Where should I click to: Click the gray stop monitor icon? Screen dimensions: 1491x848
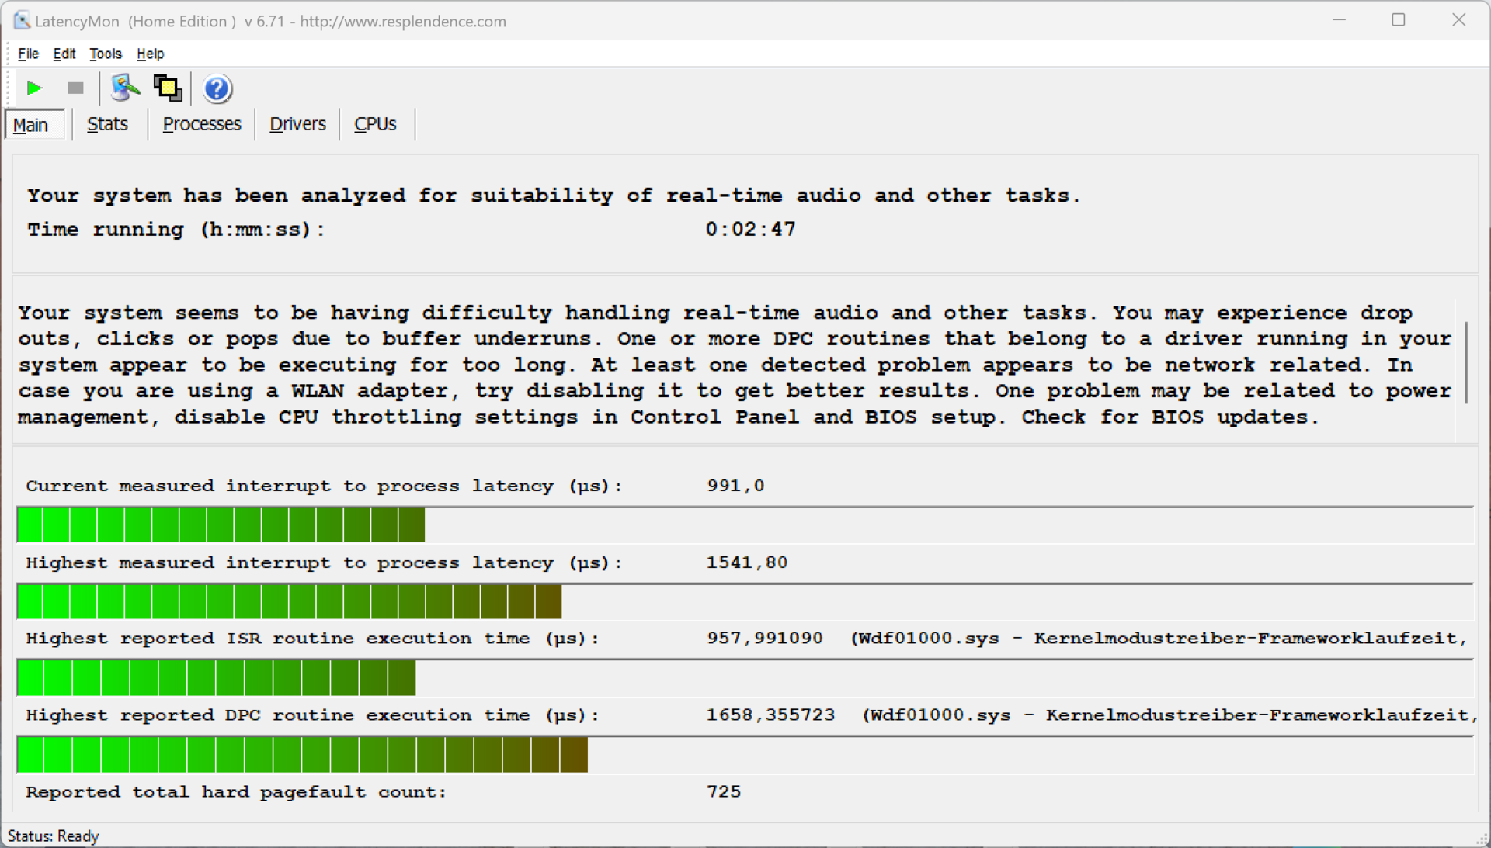[x=75, y=88]
